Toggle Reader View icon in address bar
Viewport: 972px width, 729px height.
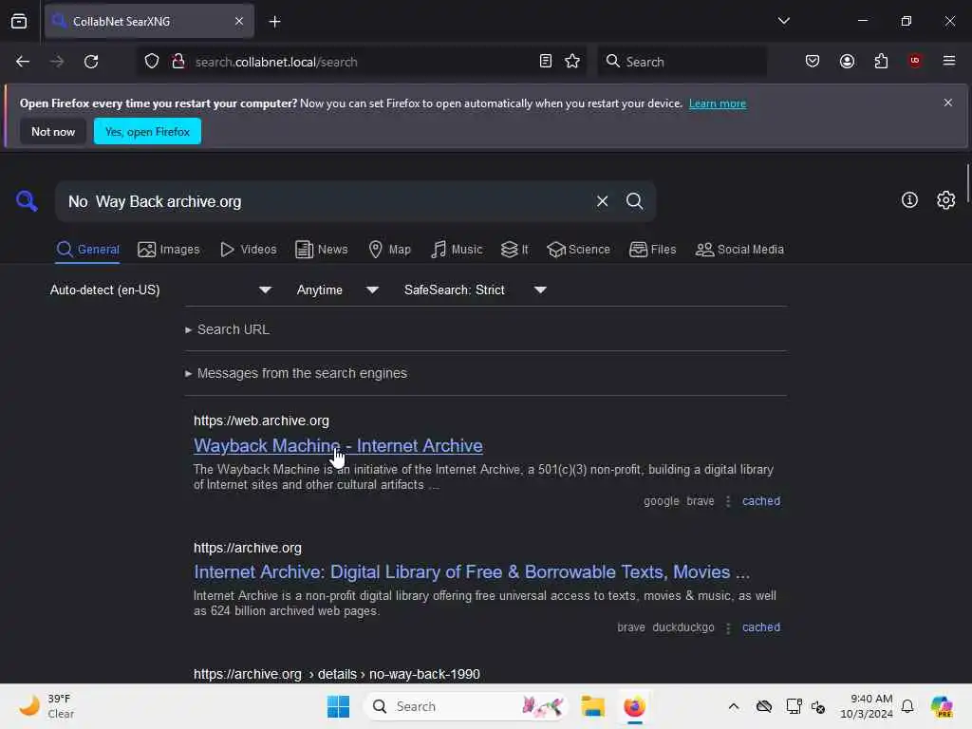coord(546,62)
